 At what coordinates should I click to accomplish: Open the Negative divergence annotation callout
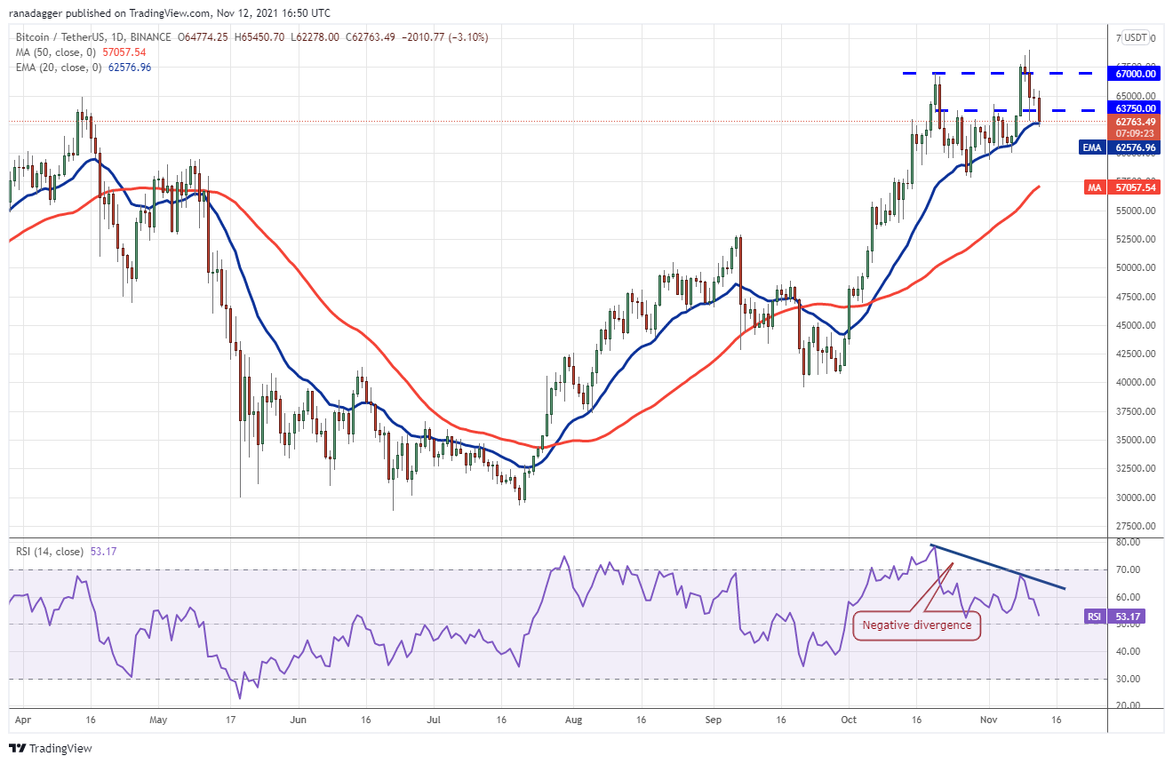[x=916, y=625]
